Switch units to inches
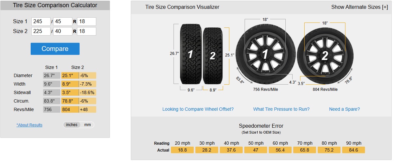The width and height of the screenshot is (394, 162). tap(72, 125)
